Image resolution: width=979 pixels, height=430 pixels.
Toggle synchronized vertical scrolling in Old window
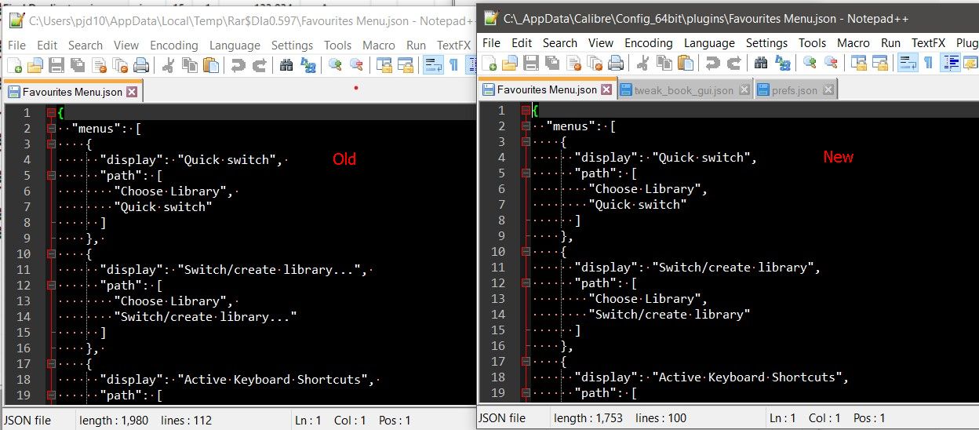click(x=384, y=66)
